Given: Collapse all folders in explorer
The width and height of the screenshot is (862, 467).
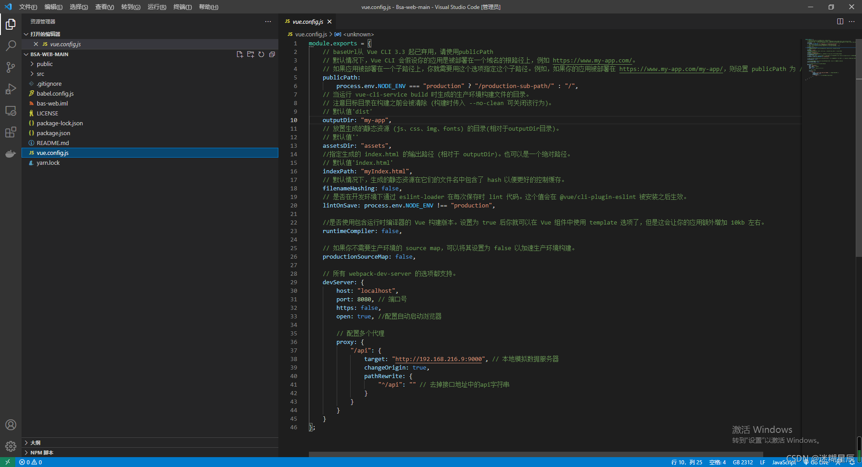Looking at the screenshot, I should coord(272,54).
